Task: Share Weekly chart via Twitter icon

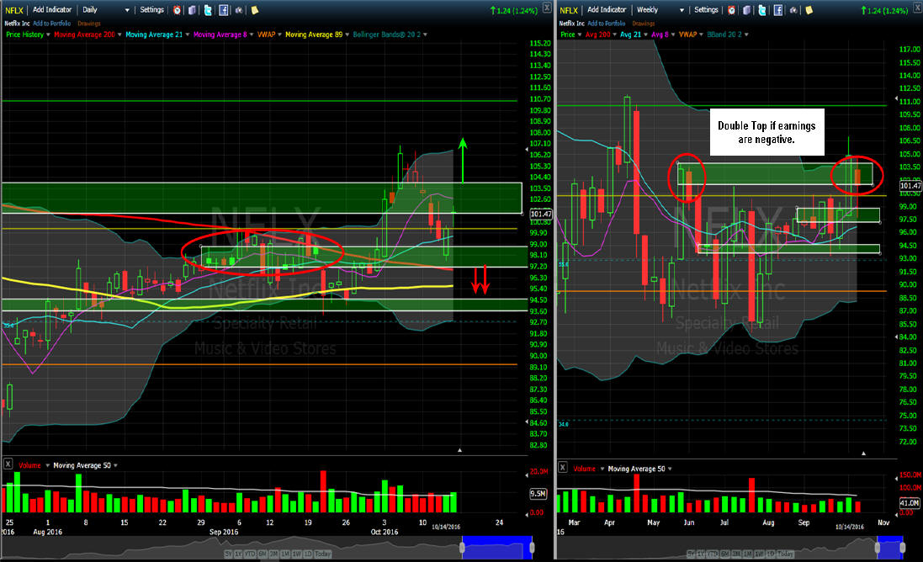Action: 762,10
